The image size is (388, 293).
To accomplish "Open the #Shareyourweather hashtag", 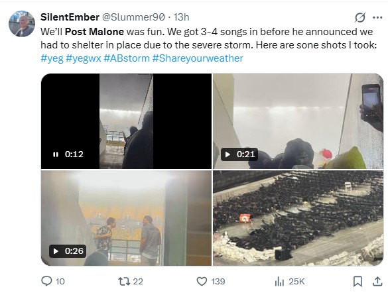I will (x=198, y=58).
